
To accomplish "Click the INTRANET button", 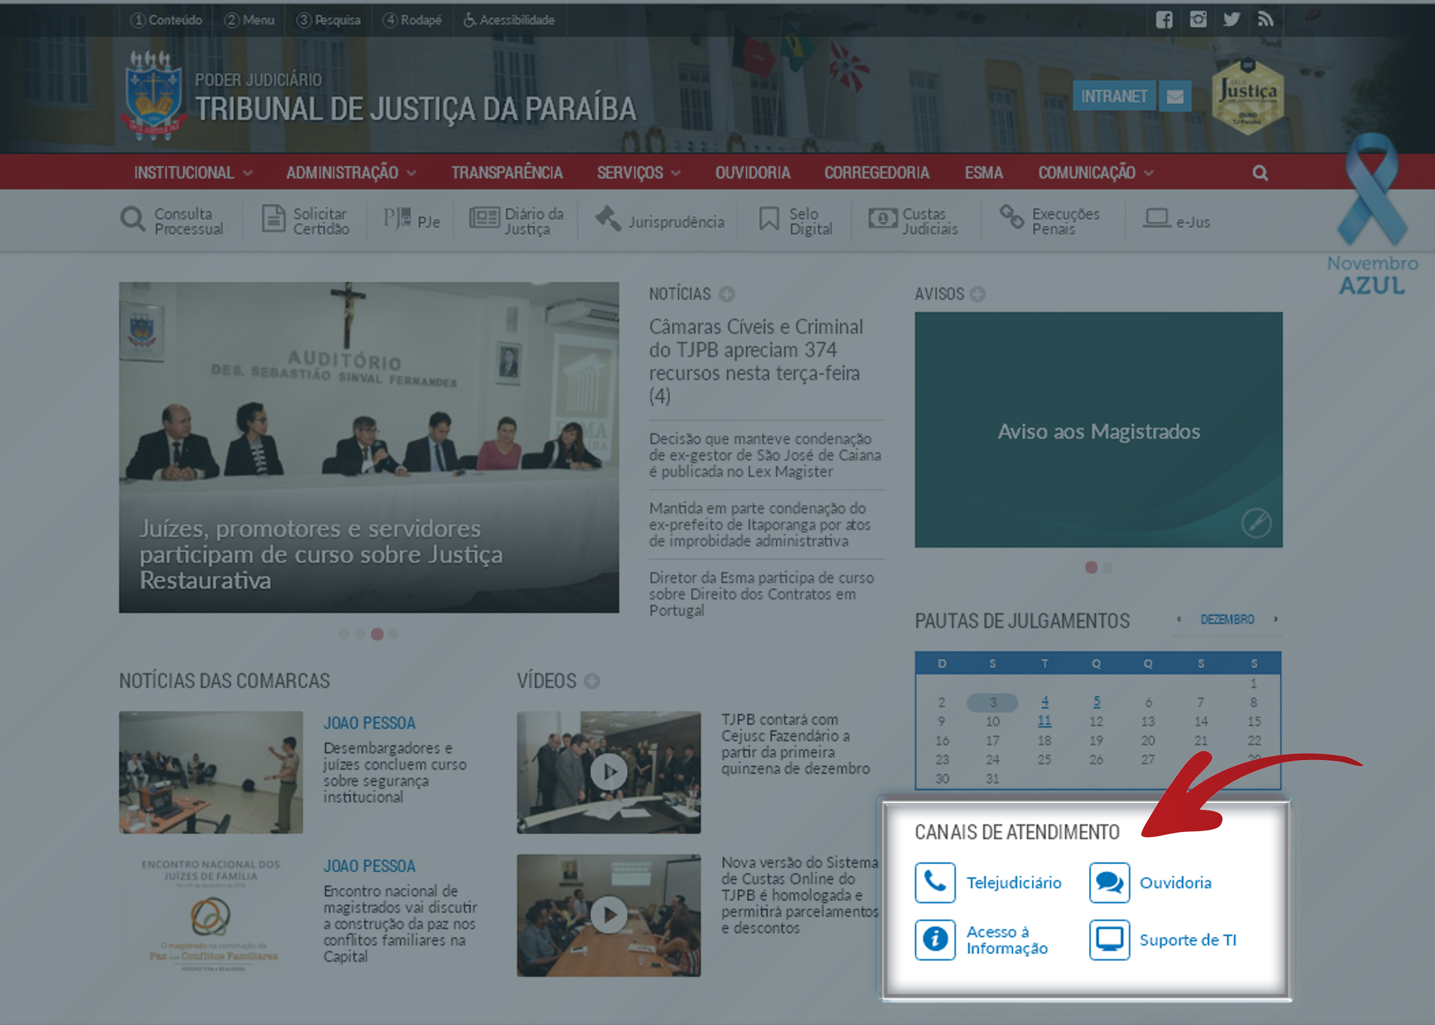I will tap(1114, 96).
